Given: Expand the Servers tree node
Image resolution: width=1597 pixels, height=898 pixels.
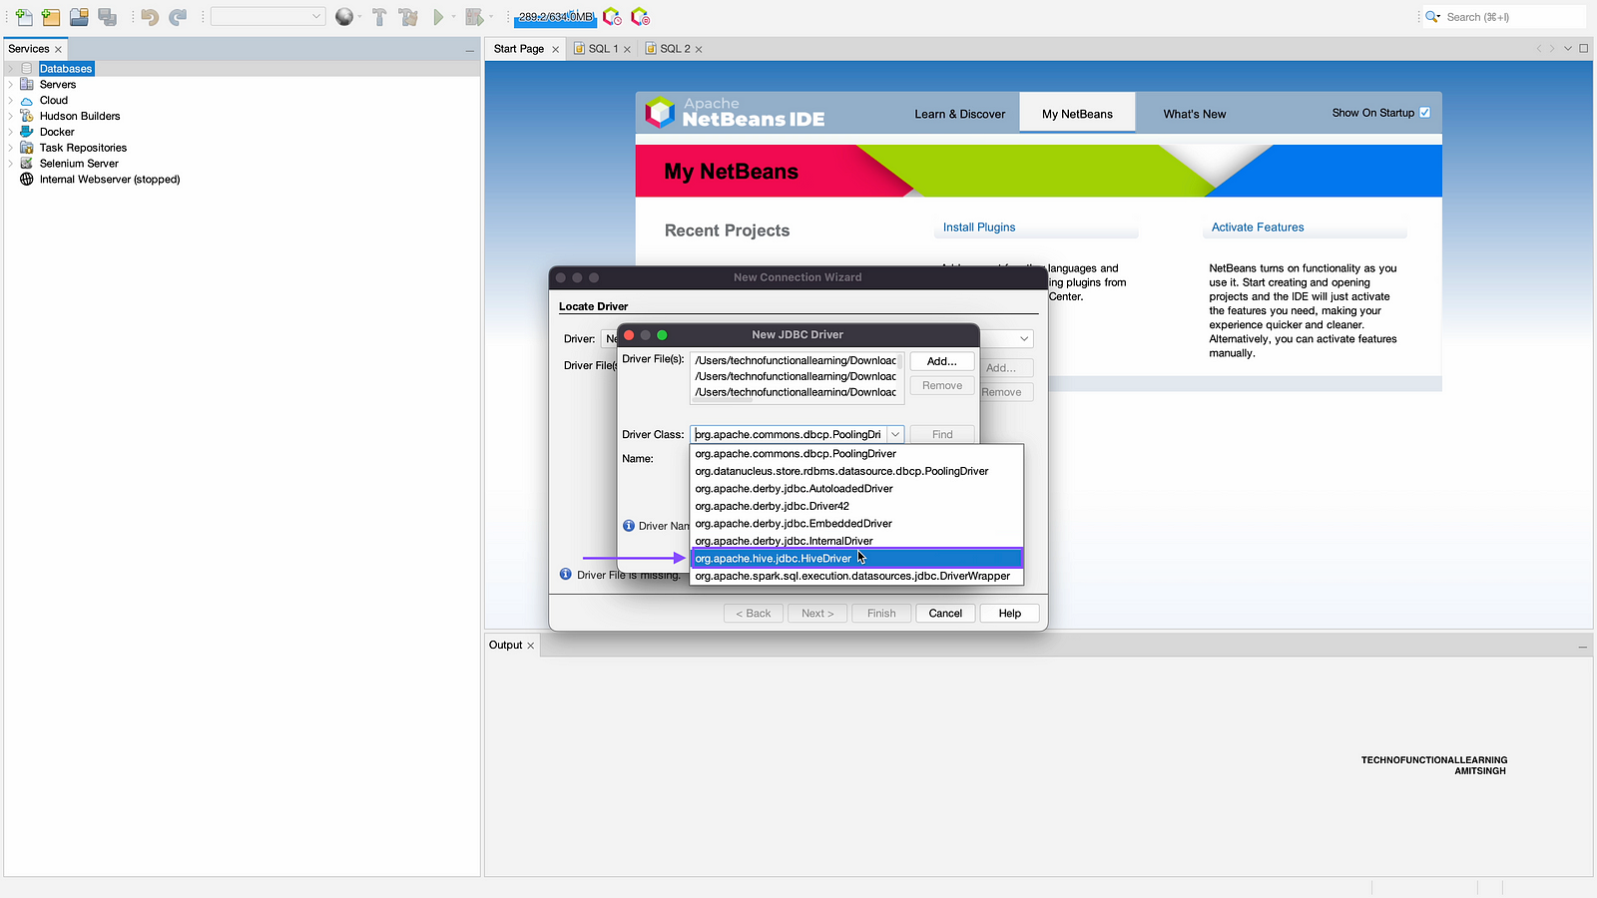Looking at the screenshot, I should (11, 85).
